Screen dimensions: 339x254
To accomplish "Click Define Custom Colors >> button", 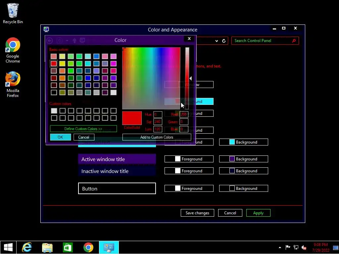I will [83, 129].
